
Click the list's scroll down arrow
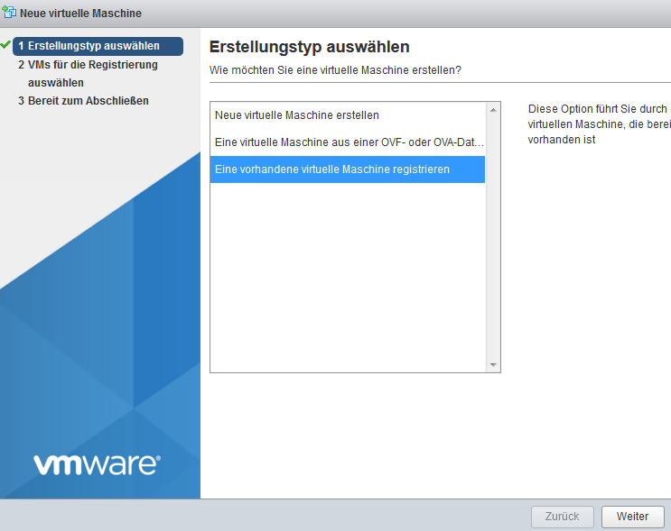click(493, 365)
